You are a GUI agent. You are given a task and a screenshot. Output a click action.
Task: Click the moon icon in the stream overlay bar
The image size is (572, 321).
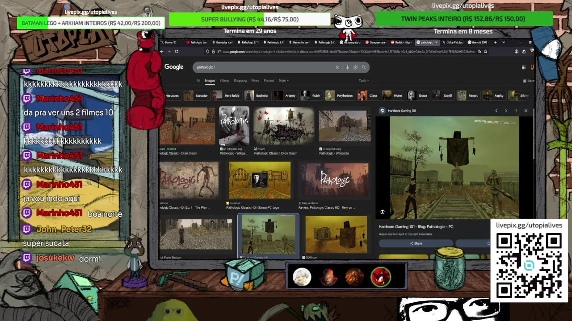click(302, 277)
